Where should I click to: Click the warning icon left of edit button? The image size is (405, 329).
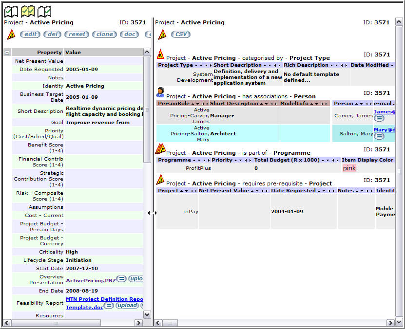pyautogui.click(x=11, y=35)
